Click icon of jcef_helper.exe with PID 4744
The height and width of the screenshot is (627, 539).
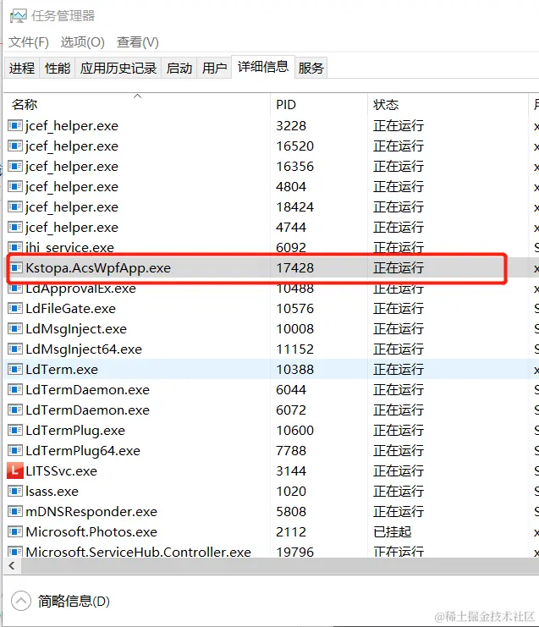coord(15,227)
